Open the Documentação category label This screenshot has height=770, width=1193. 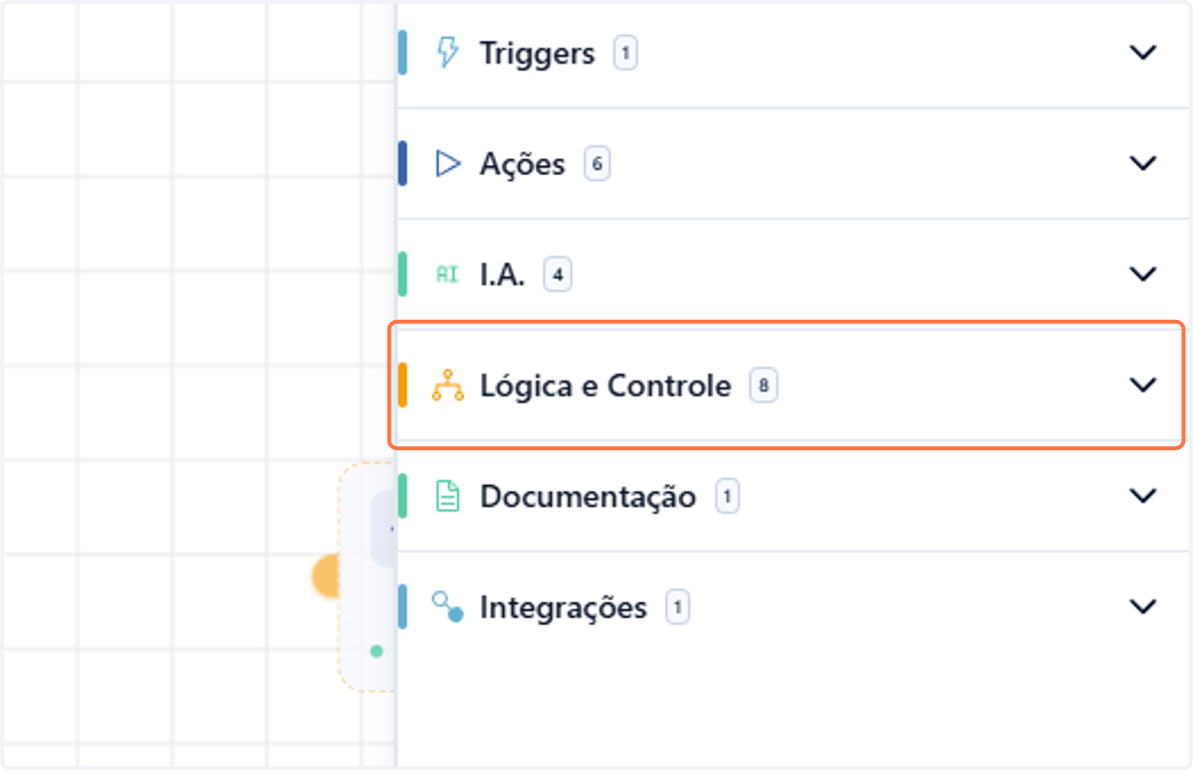[x=588, y=496]
